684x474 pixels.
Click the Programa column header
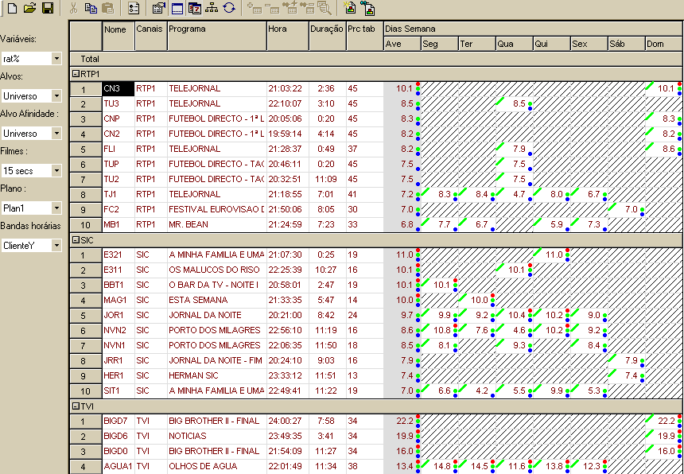coord(217,36)
